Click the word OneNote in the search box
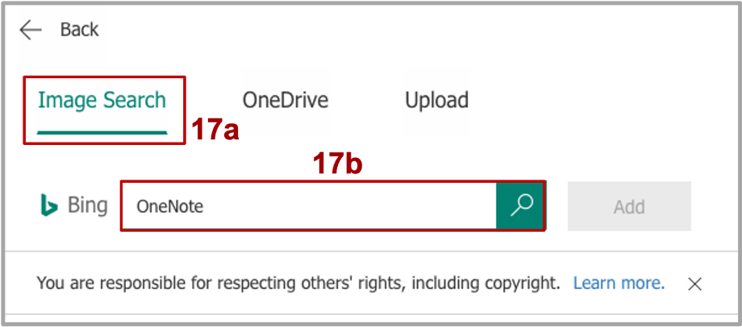The image size is (742, 327). click(169, 207)
